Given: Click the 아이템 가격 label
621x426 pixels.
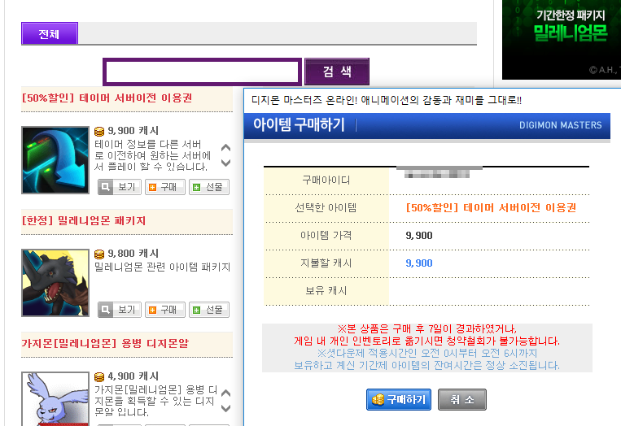Looking at the screenshot, I should click(x=326, y=236).
